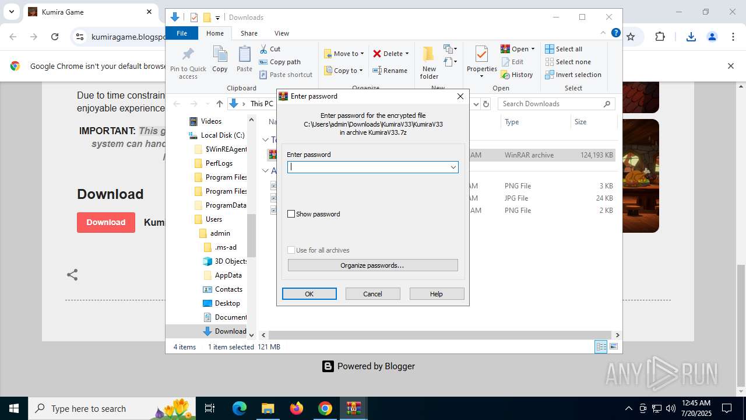Switch to Large icons view in status bar
Screen dimensions: 746x420
click(613, 347)
